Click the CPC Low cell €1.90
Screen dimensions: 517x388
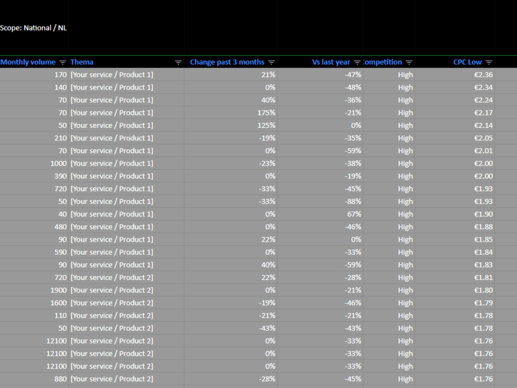coord(454,214)
